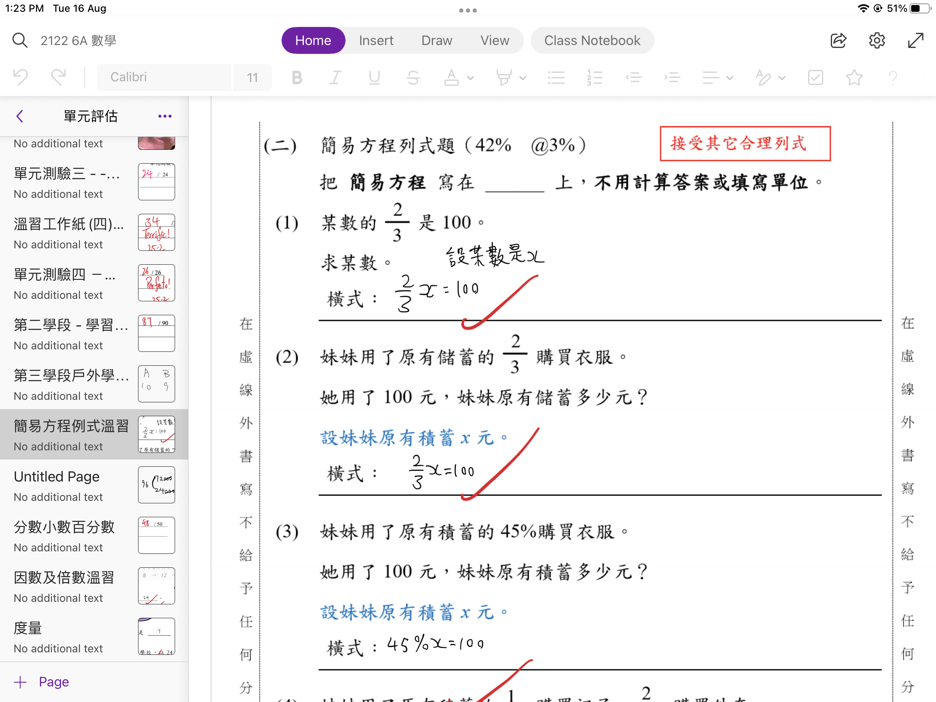Open the 單元測驗三 page
The height and width of the screenshot is (702, 936).
click(x=94, y=182)
